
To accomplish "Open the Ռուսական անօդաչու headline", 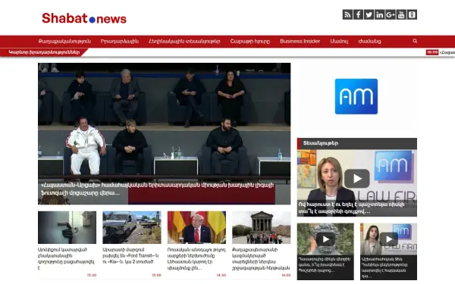I will click(x=196, y=258).
